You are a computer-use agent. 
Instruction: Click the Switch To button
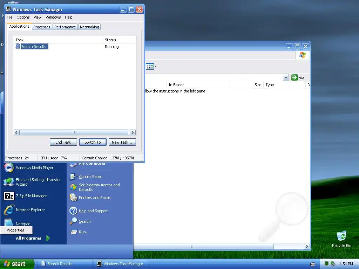point(93,142)
